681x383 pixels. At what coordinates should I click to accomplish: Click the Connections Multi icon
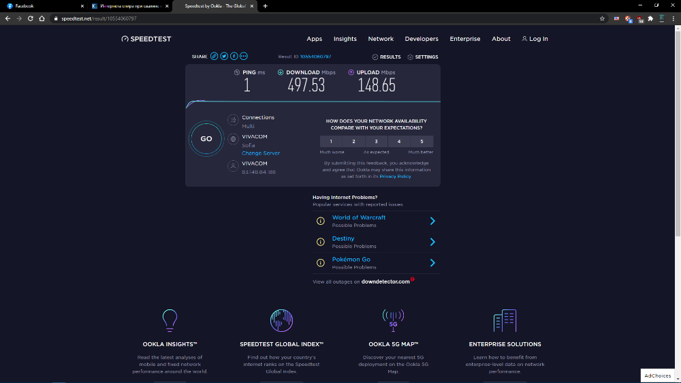tap(233, 119)
